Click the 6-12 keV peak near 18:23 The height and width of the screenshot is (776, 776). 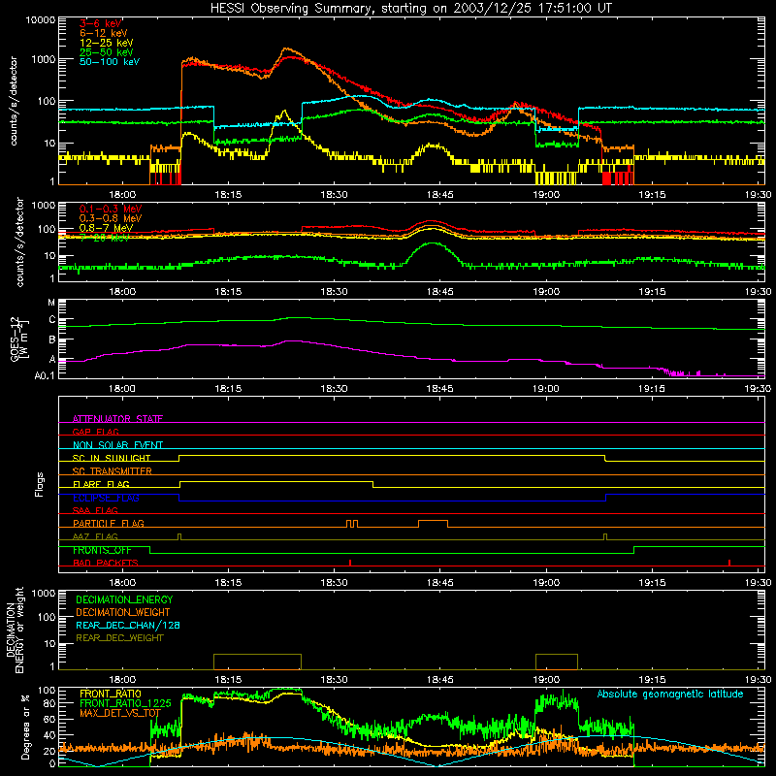click(285, 49)
